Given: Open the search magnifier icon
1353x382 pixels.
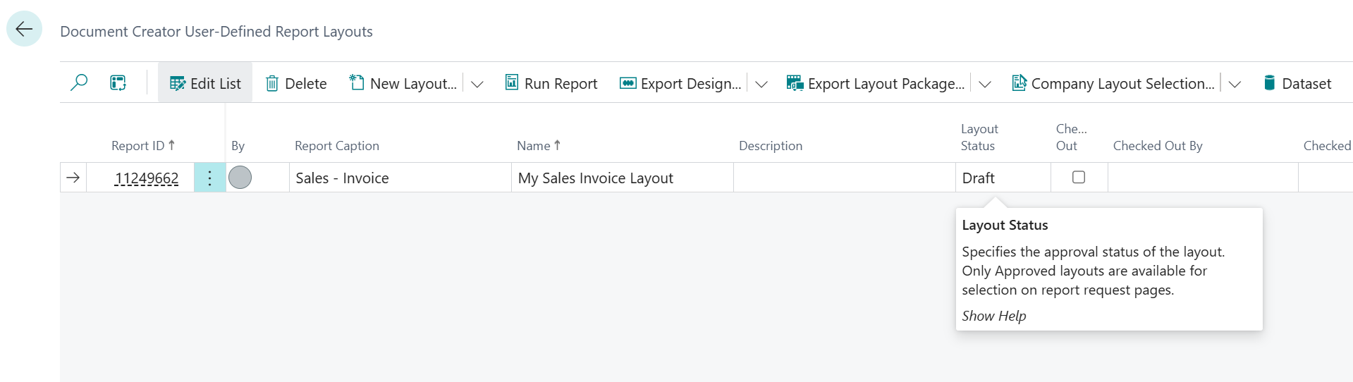Looking at the screenshot, I should tap(79, 83).
